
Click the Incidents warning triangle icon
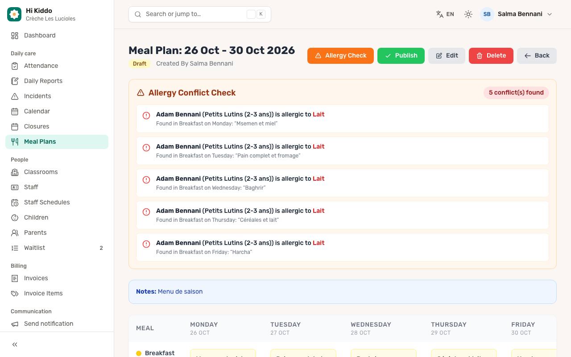[15, 96]
